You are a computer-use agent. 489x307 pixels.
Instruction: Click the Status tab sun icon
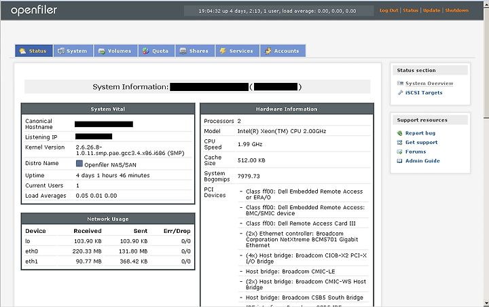(x=22, y=51)
